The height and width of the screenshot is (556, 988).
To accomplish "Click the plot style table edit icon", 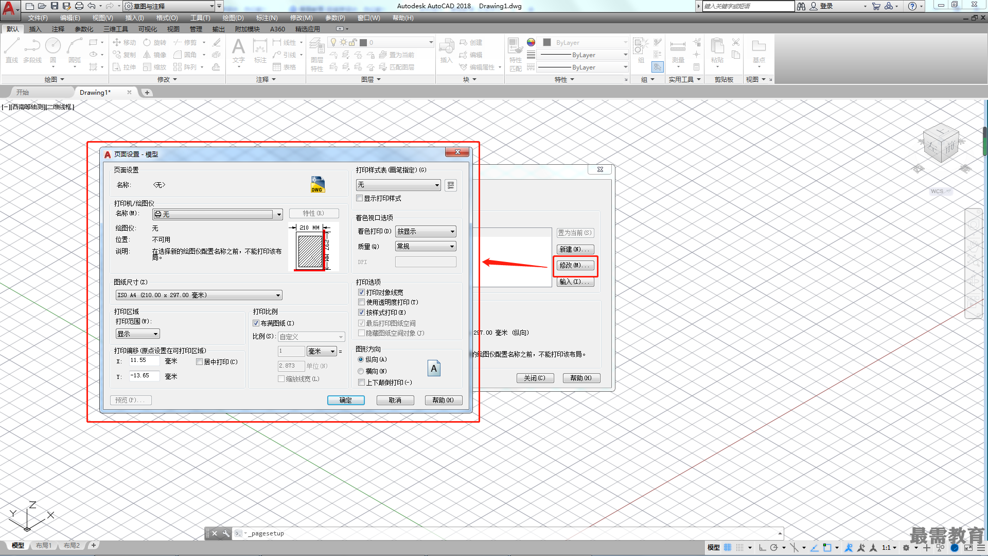I will coord(451,185).
